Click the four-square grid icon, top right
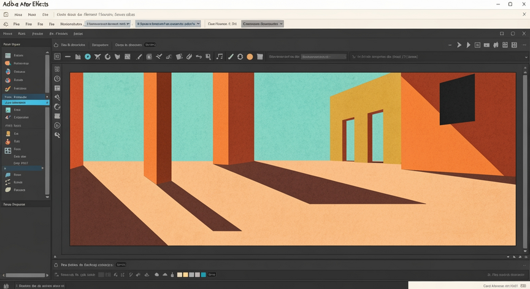The height and width of the screenshot is (289, 530). [505, 45]
